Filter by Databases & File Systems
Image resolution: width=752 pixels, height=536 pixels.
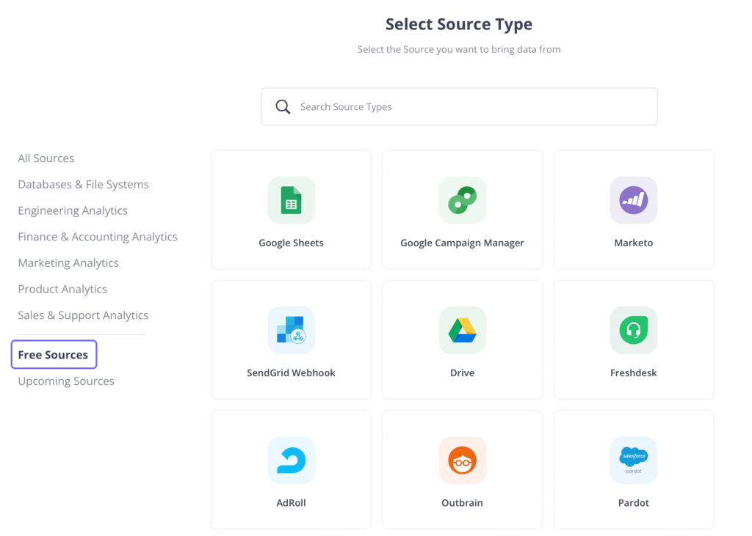[x=83, y=185]
